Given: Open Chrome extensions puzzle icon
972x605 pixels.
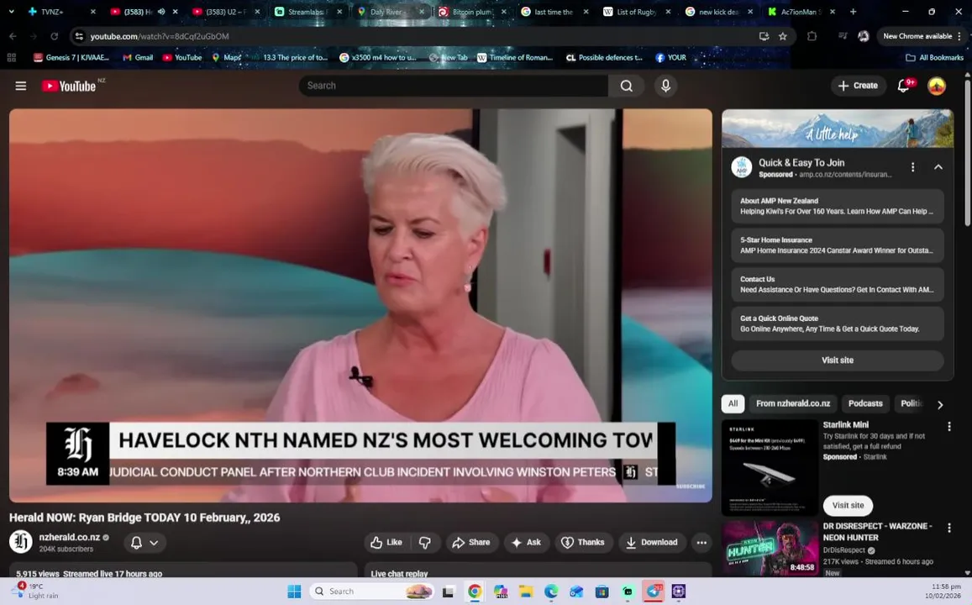Looking at the screenshot, I should [812, 36].
